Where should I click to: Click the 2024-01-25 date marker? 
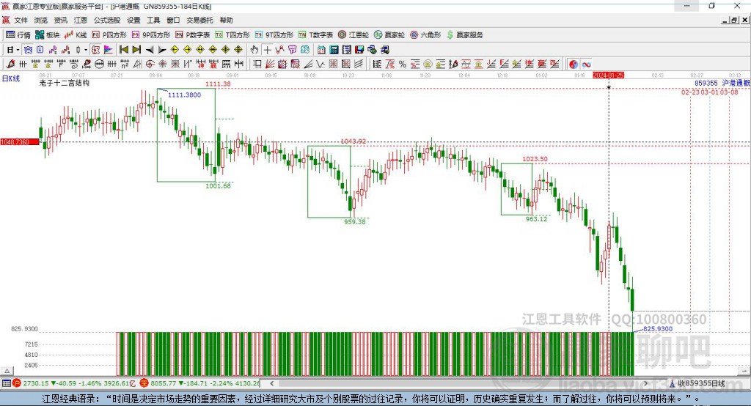[609, 75]
